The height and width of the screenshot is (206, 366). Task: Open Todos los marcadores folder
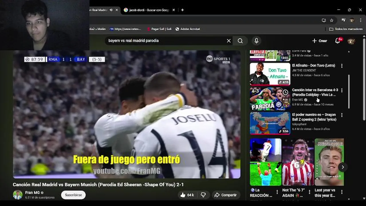346,29
